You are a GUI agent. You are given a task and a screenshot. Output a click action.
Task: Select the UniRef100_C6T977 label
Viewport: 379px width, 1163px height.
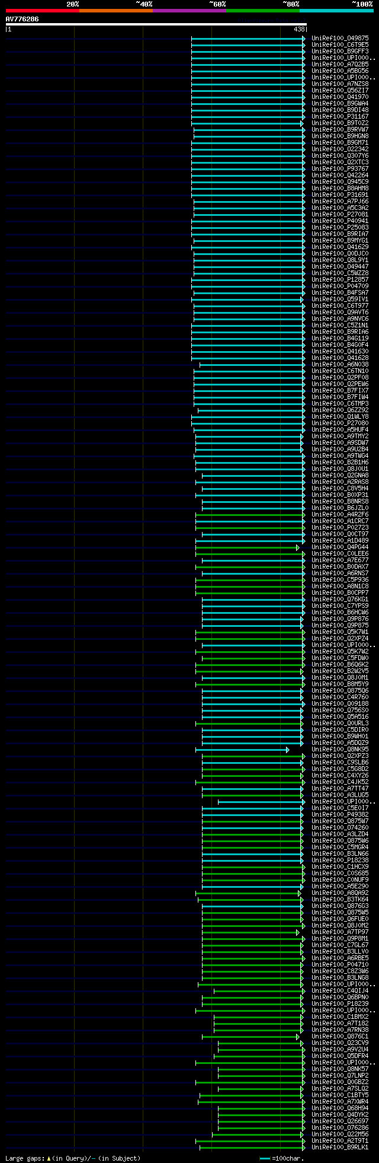pos(341,306)
